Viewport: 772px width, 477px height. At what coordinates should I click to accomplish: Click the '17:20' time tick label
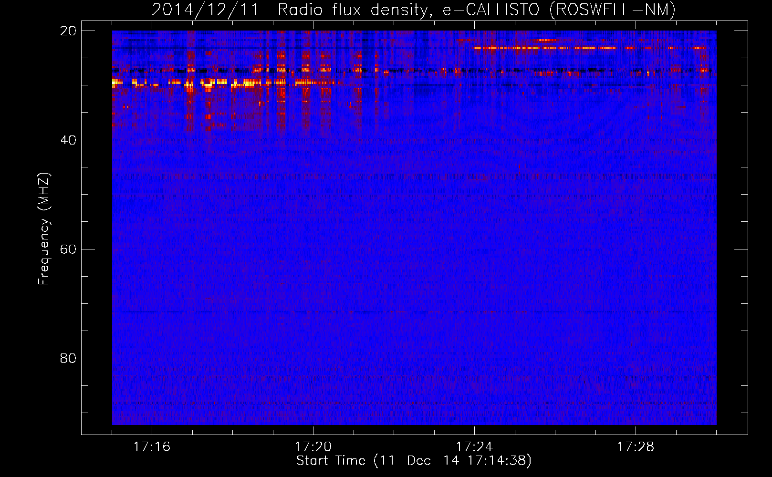pos(313,447)
